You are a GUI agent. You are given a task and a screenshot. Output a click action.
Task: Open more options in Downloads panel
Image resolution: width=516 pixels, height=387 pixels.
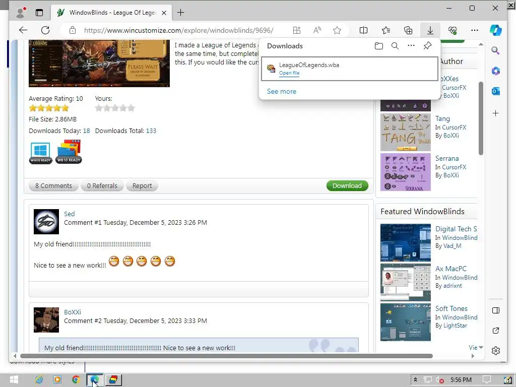pyautogui.click(x=411, y=45)
